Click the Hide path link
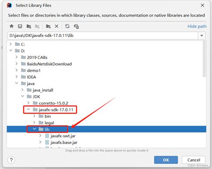 tap(197, 26)
